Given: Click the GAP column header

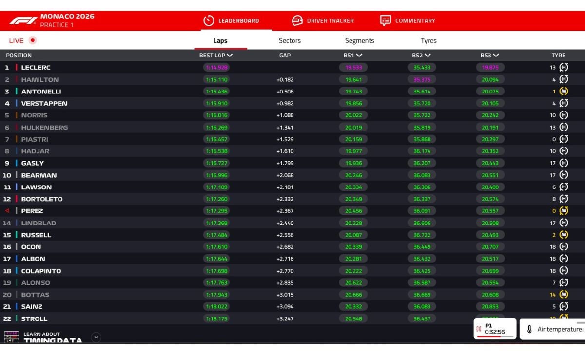Looking at the screenshot, I should coord(285,56).
